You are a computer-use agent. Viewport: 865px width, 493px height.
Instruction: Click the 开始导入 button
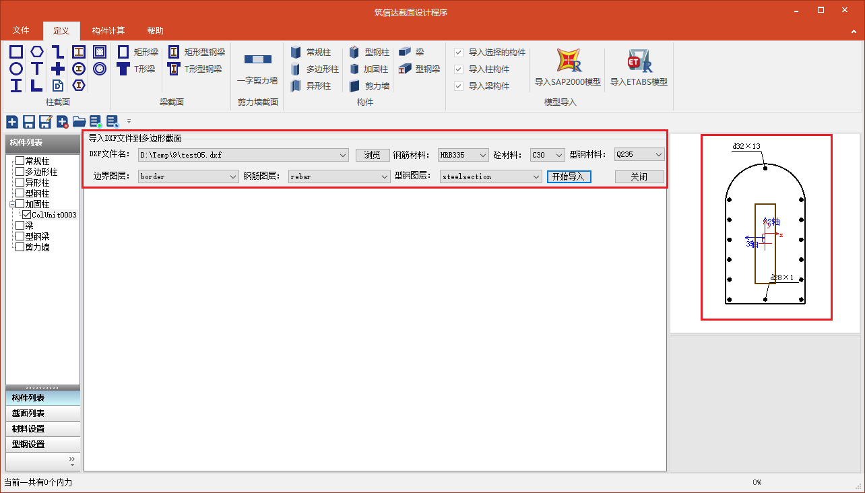pos(569,176)
